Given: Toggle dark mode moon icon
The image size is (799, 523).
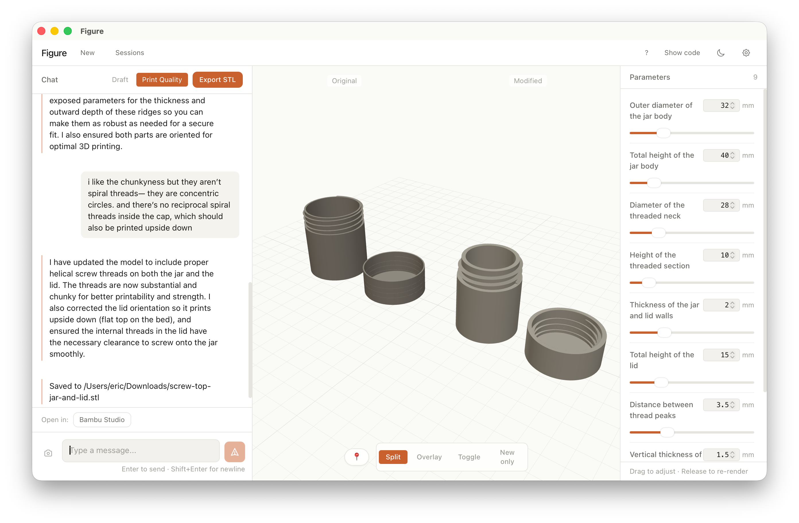Looking at the screenshot, I should coord(720,53).
